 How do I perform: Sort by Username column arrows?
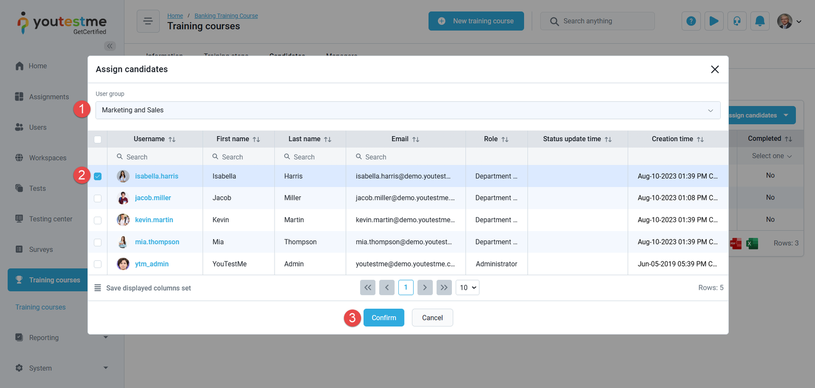(172, 139)
